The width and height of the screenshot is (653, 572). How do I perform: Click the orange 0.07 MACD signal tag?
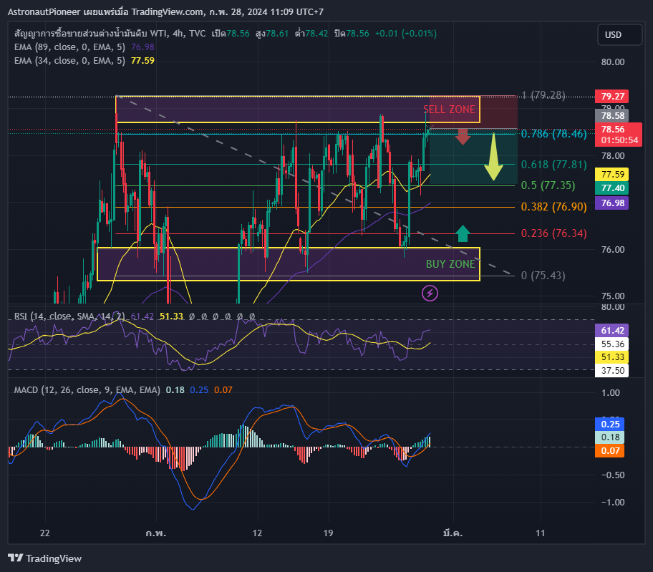(x=610, y=451)
